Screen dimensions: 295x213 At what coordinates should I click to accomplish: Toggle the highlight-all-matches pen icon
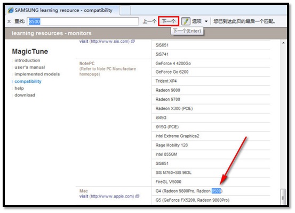click(x=186, y=21)
